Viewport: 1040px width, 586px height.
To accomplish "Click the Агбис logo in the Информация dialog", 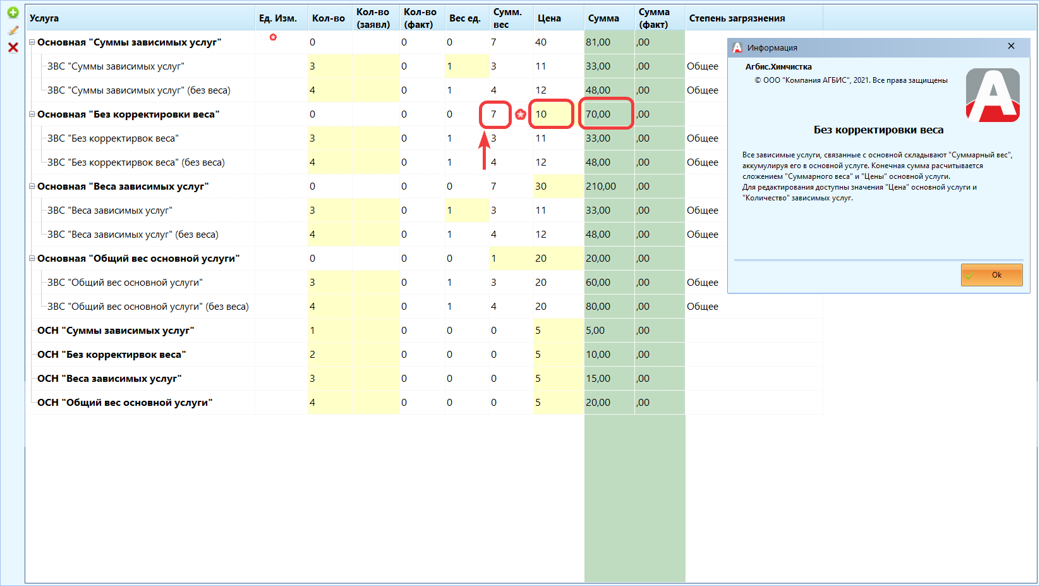I will tap(993, 95).
